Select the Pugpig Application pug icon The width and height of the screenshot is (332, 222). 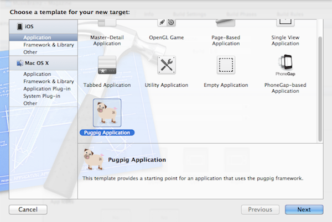[107, 113]
